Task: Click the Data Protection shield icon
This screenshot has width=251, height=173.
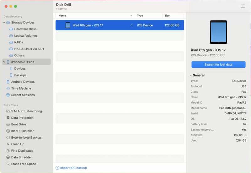Action: point(8,118)
